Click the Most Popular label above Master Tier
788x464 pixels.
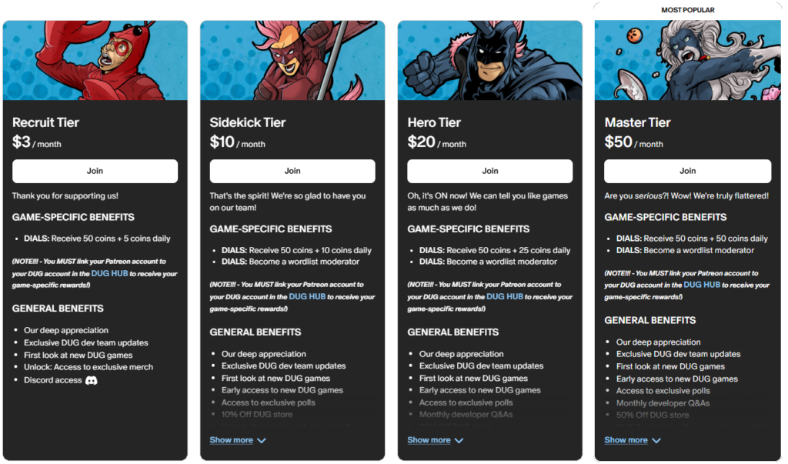[687, 10]
